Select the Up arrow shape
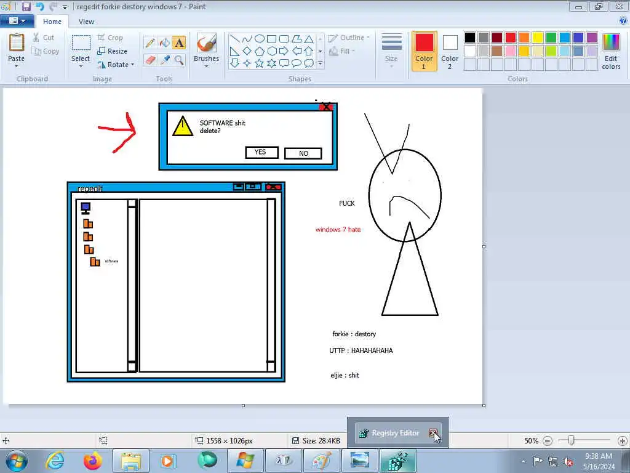Screen dimensions: 630x473 click(x=309, y=51)
